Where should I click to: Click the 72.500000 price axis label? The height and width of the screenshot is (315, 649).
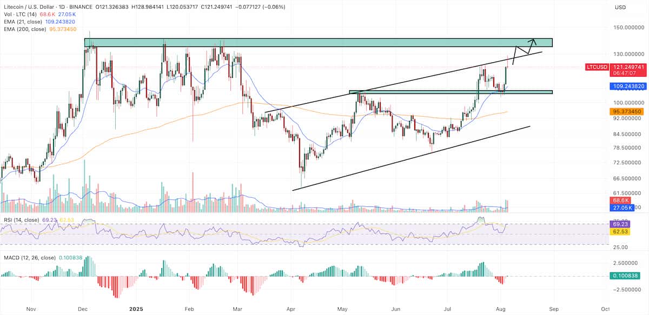628,163
